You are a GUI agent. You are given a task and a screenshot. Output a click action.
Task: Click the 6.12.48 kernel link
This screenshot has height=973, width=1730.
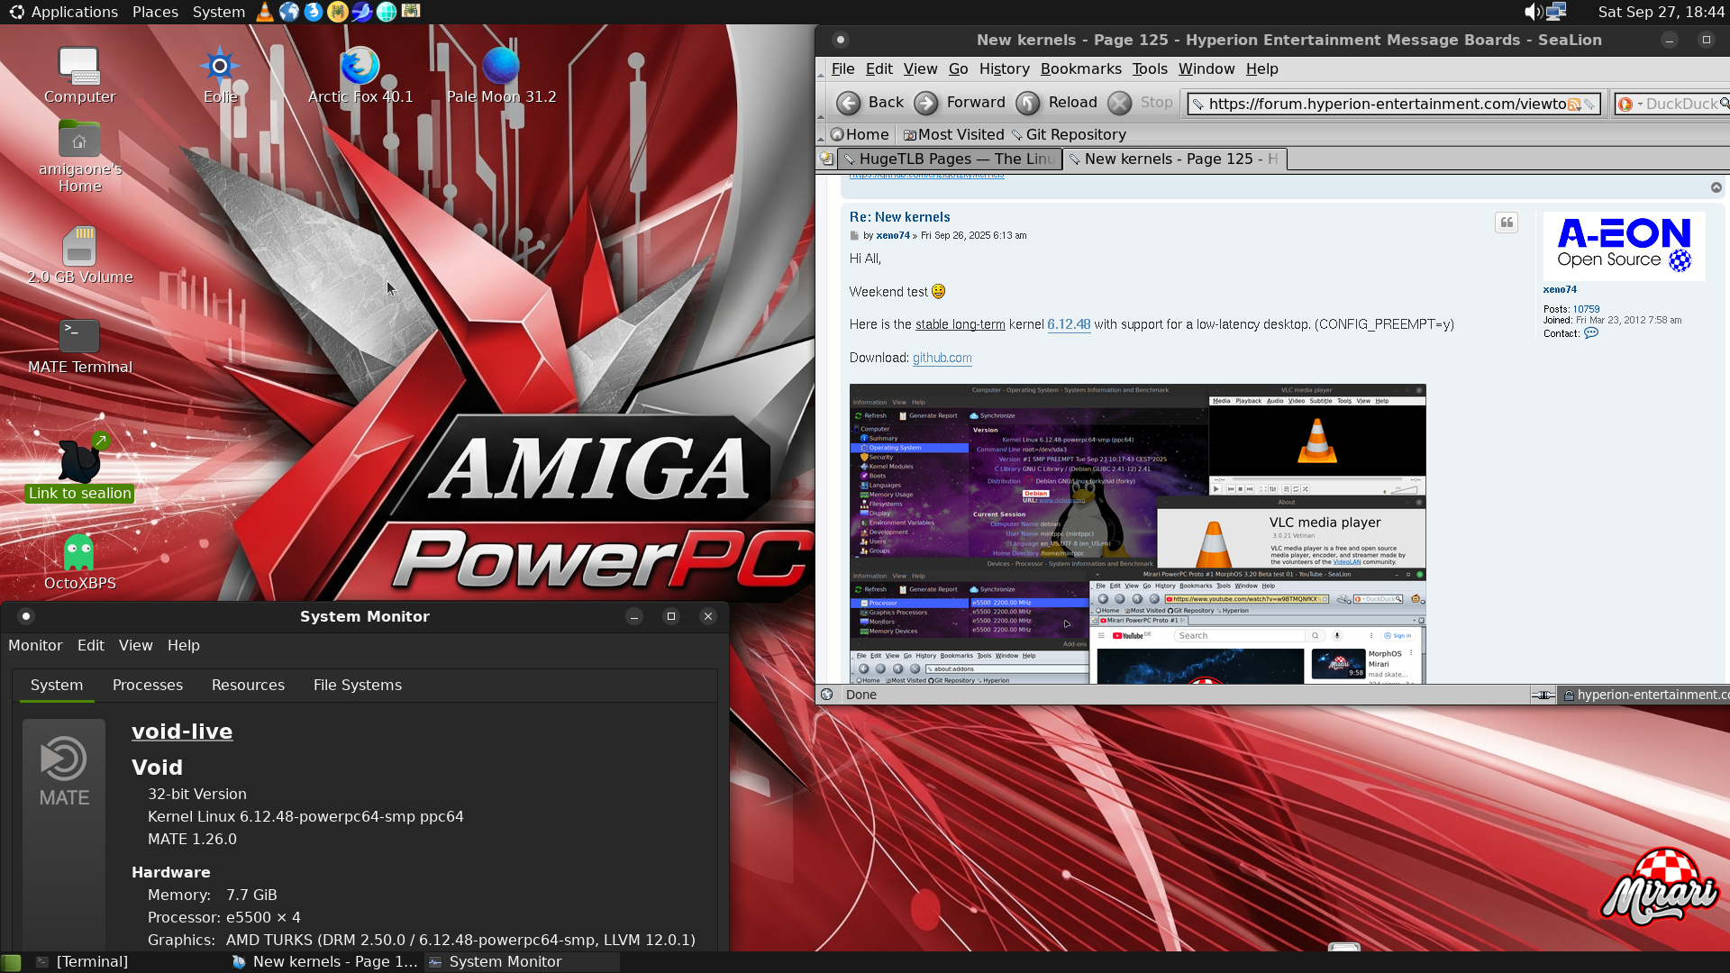point(1068,324)
